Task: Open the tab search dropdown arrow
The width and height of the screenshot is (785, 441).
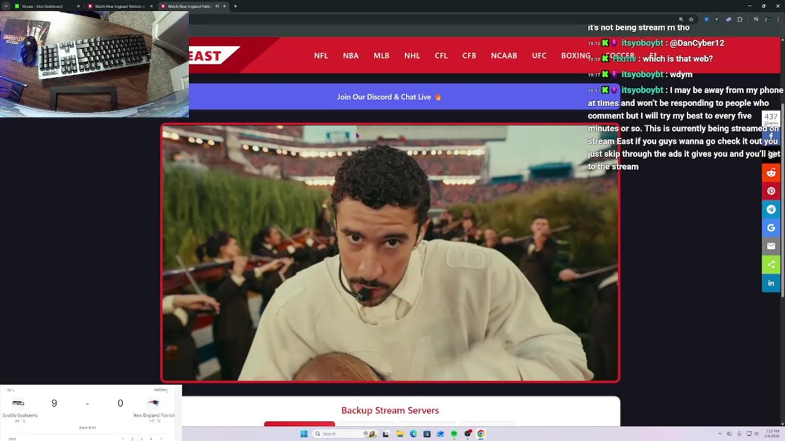Action: pyautogui.click(x=5, y=6)
